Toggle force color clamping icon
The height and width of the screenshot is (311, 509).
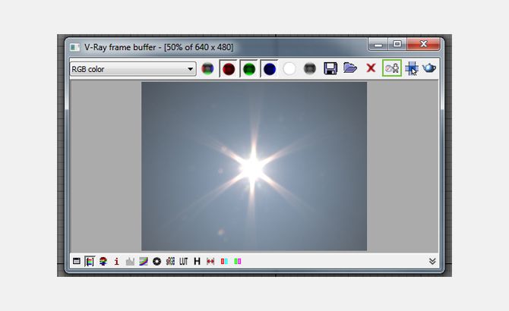[x=90, y=261]
